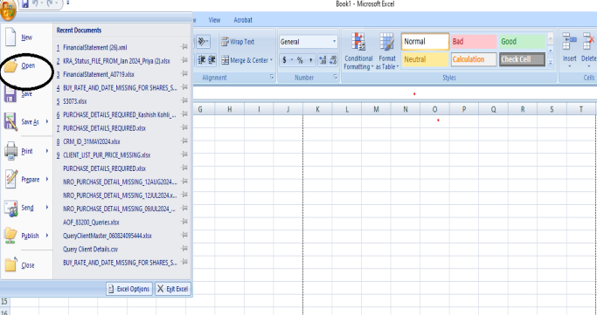Open Conditional Formatting menu
The image size is (597, 315).
358,51
